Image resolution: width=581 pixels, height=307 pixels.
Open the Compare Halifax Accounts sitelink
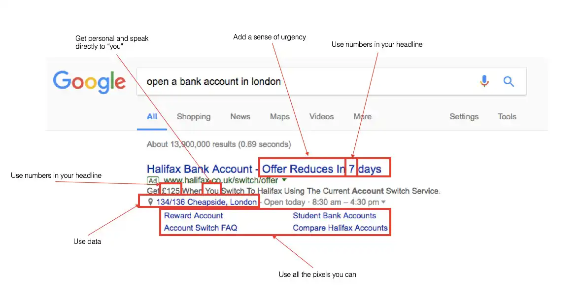pyautogui.click(x=340, y=228)
